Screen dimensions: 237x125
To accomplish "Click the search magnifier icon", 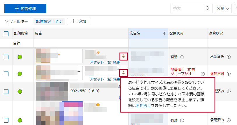I will click(x=208, y=8).
